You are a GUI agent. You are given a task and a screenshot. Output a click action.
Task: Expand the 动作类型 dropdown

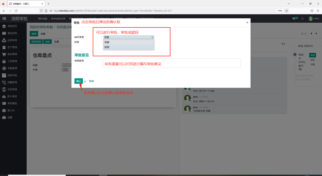tap(129, 37)
